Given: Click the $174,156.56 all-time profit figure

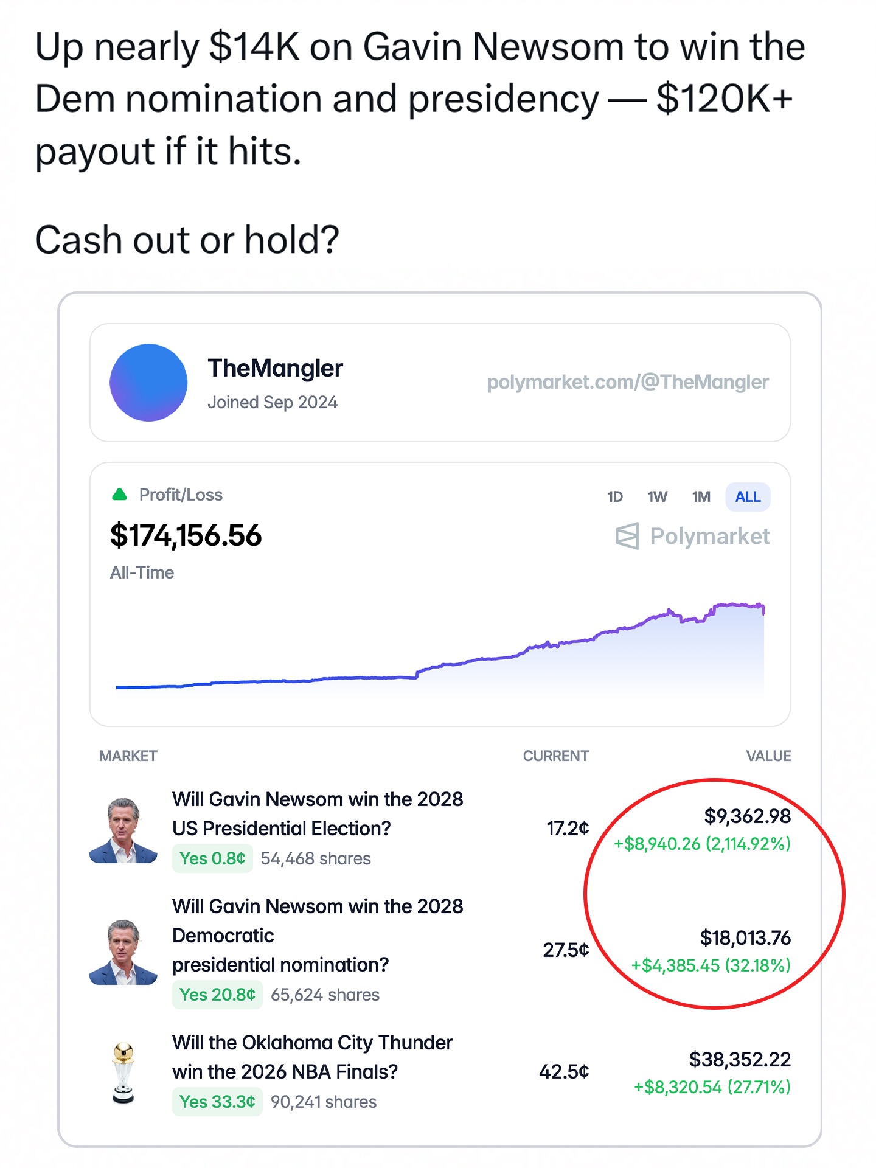Looking at the screenshot, I should pos(186,536).
